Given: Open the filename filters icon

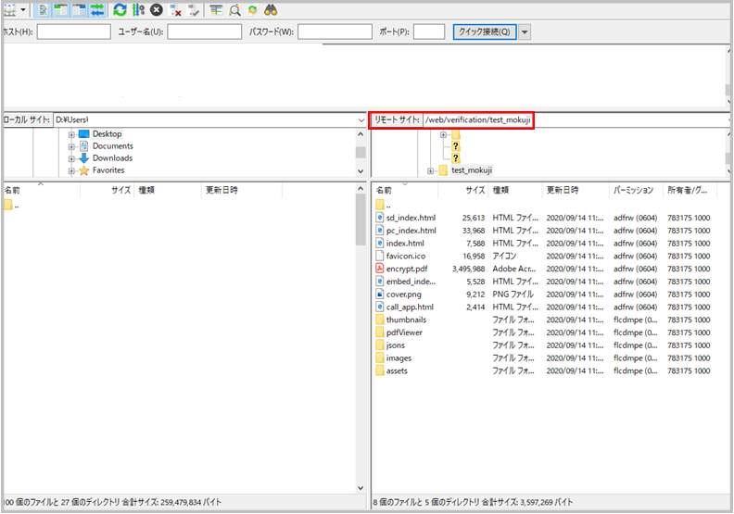Looking at the screenshot, I should (216, 11).
